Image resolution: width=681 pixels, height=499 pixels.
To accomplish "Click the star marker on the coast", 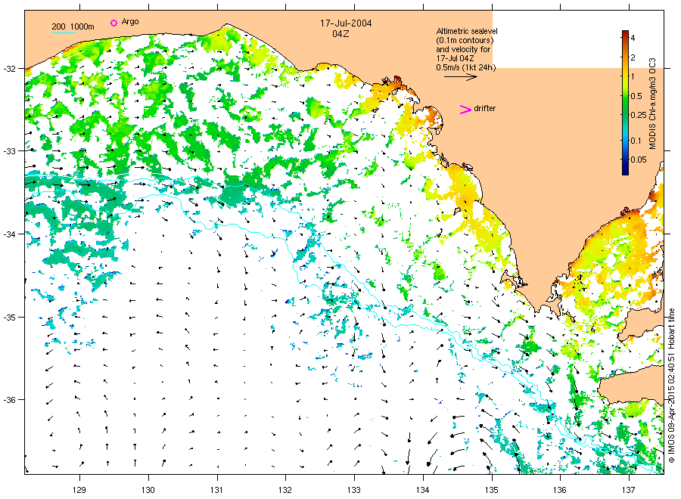I will 385,80.
